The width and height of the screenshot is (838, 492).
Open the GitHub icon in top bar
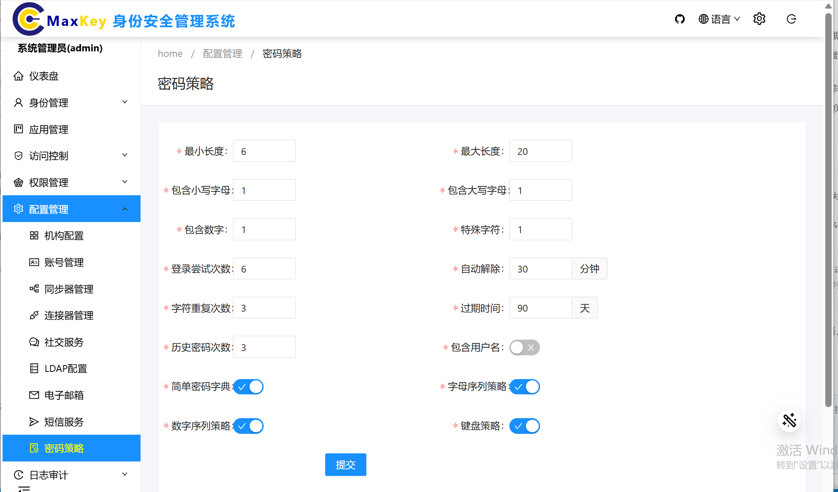(680, 19)
